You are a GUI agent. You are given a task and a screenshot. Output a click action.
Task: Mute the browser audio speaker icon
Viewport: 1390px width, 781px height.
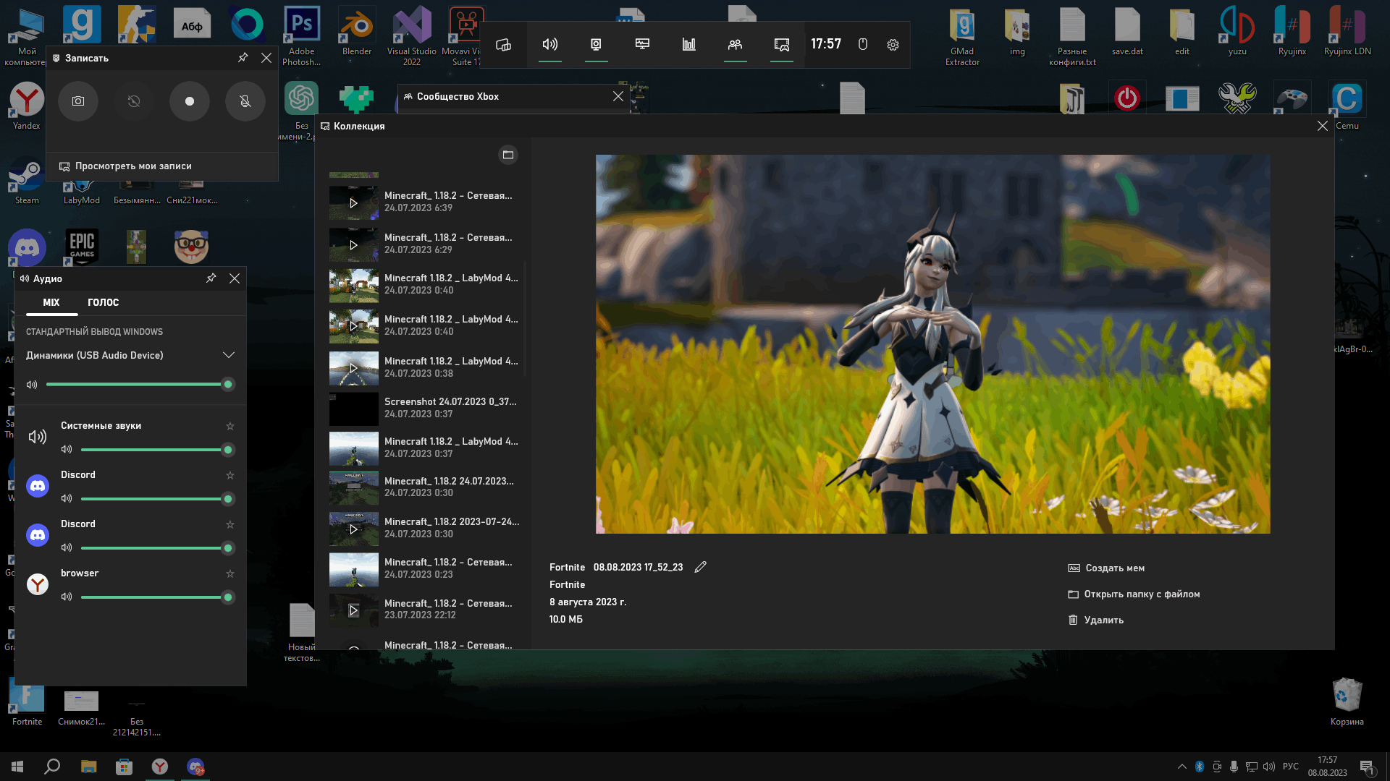point(67,597)
